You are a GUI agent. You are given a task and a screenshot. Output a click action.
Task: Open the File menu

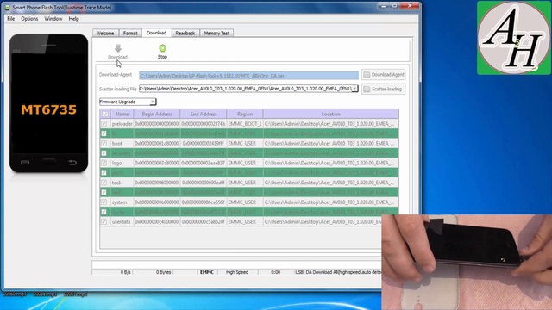pos(11,19)
